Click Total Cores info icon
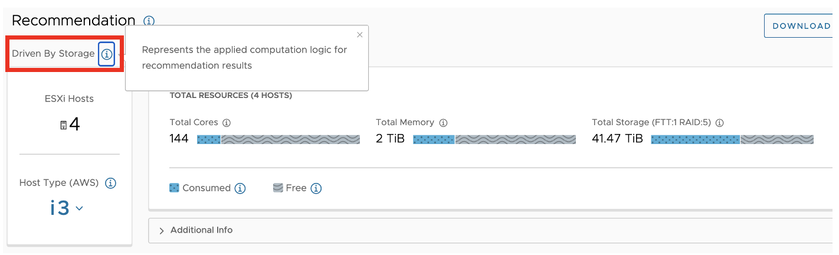 [x=227, y=123]
